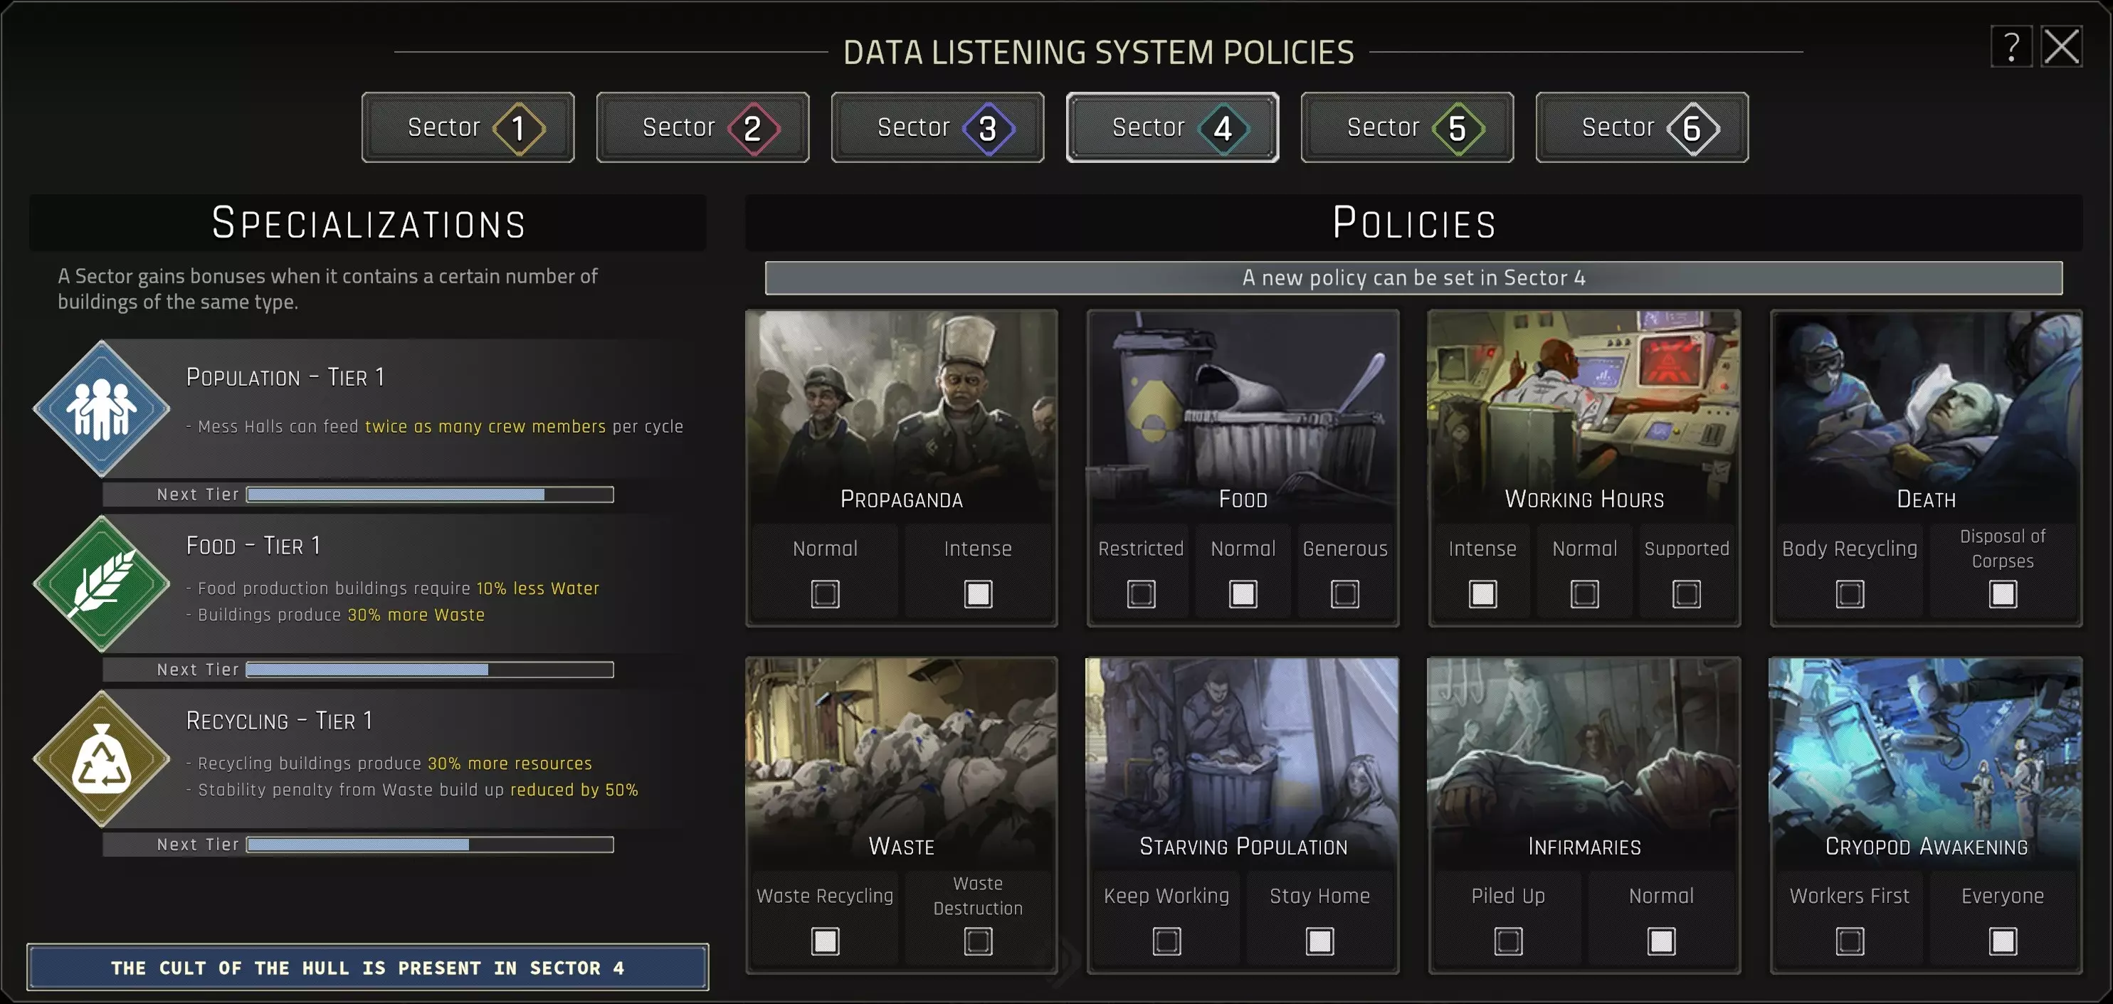This screenshot has height=1004, width=2113.
Task: Click the Recycling specialization bag icon
Action: [101, 758]
